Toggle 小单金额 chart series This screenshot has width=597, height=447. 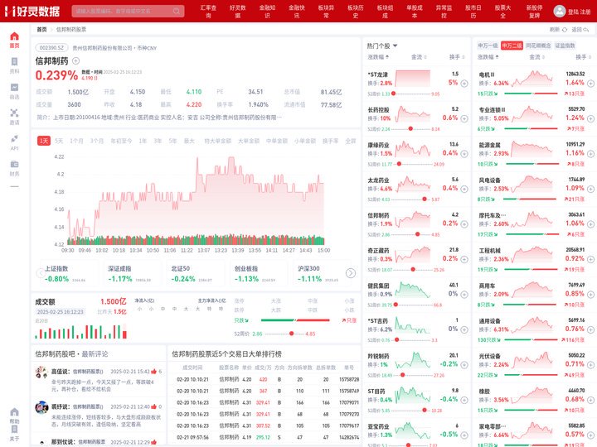pyautogui.click(x=304, y=141)
